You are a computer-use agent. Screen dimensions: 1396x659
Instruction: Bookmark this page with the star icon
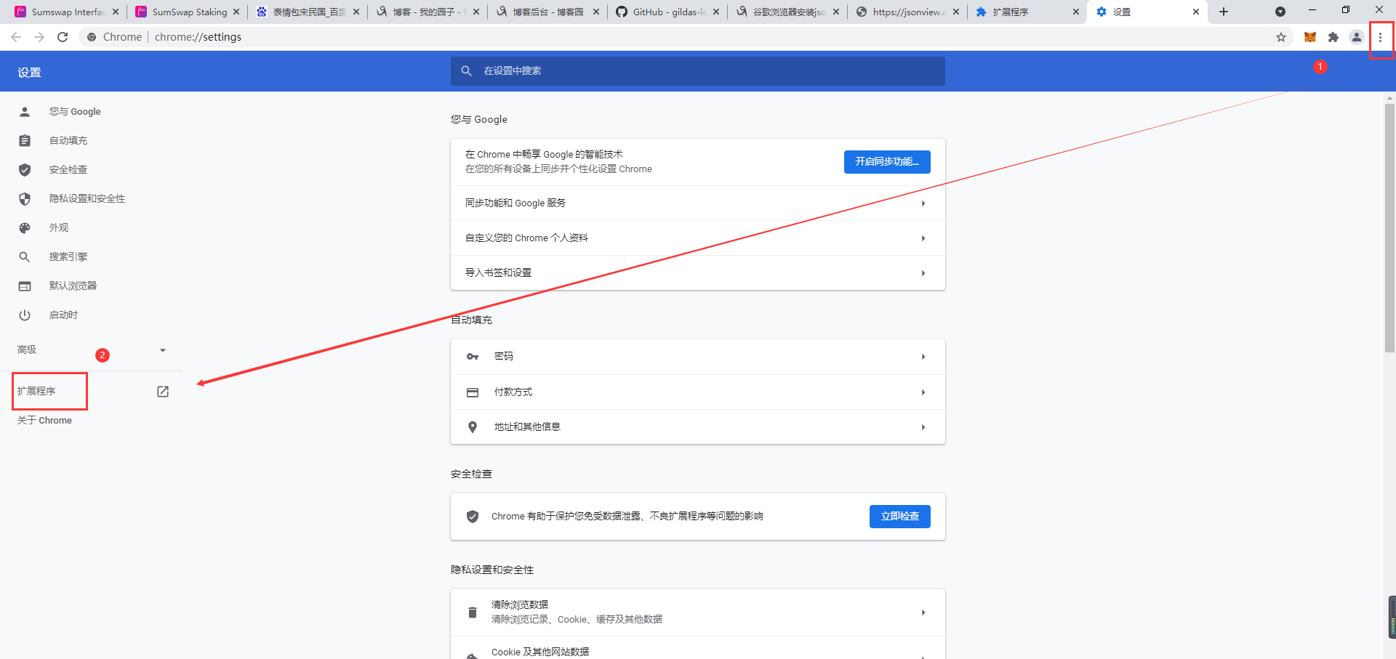click(x=1281, y=37)
